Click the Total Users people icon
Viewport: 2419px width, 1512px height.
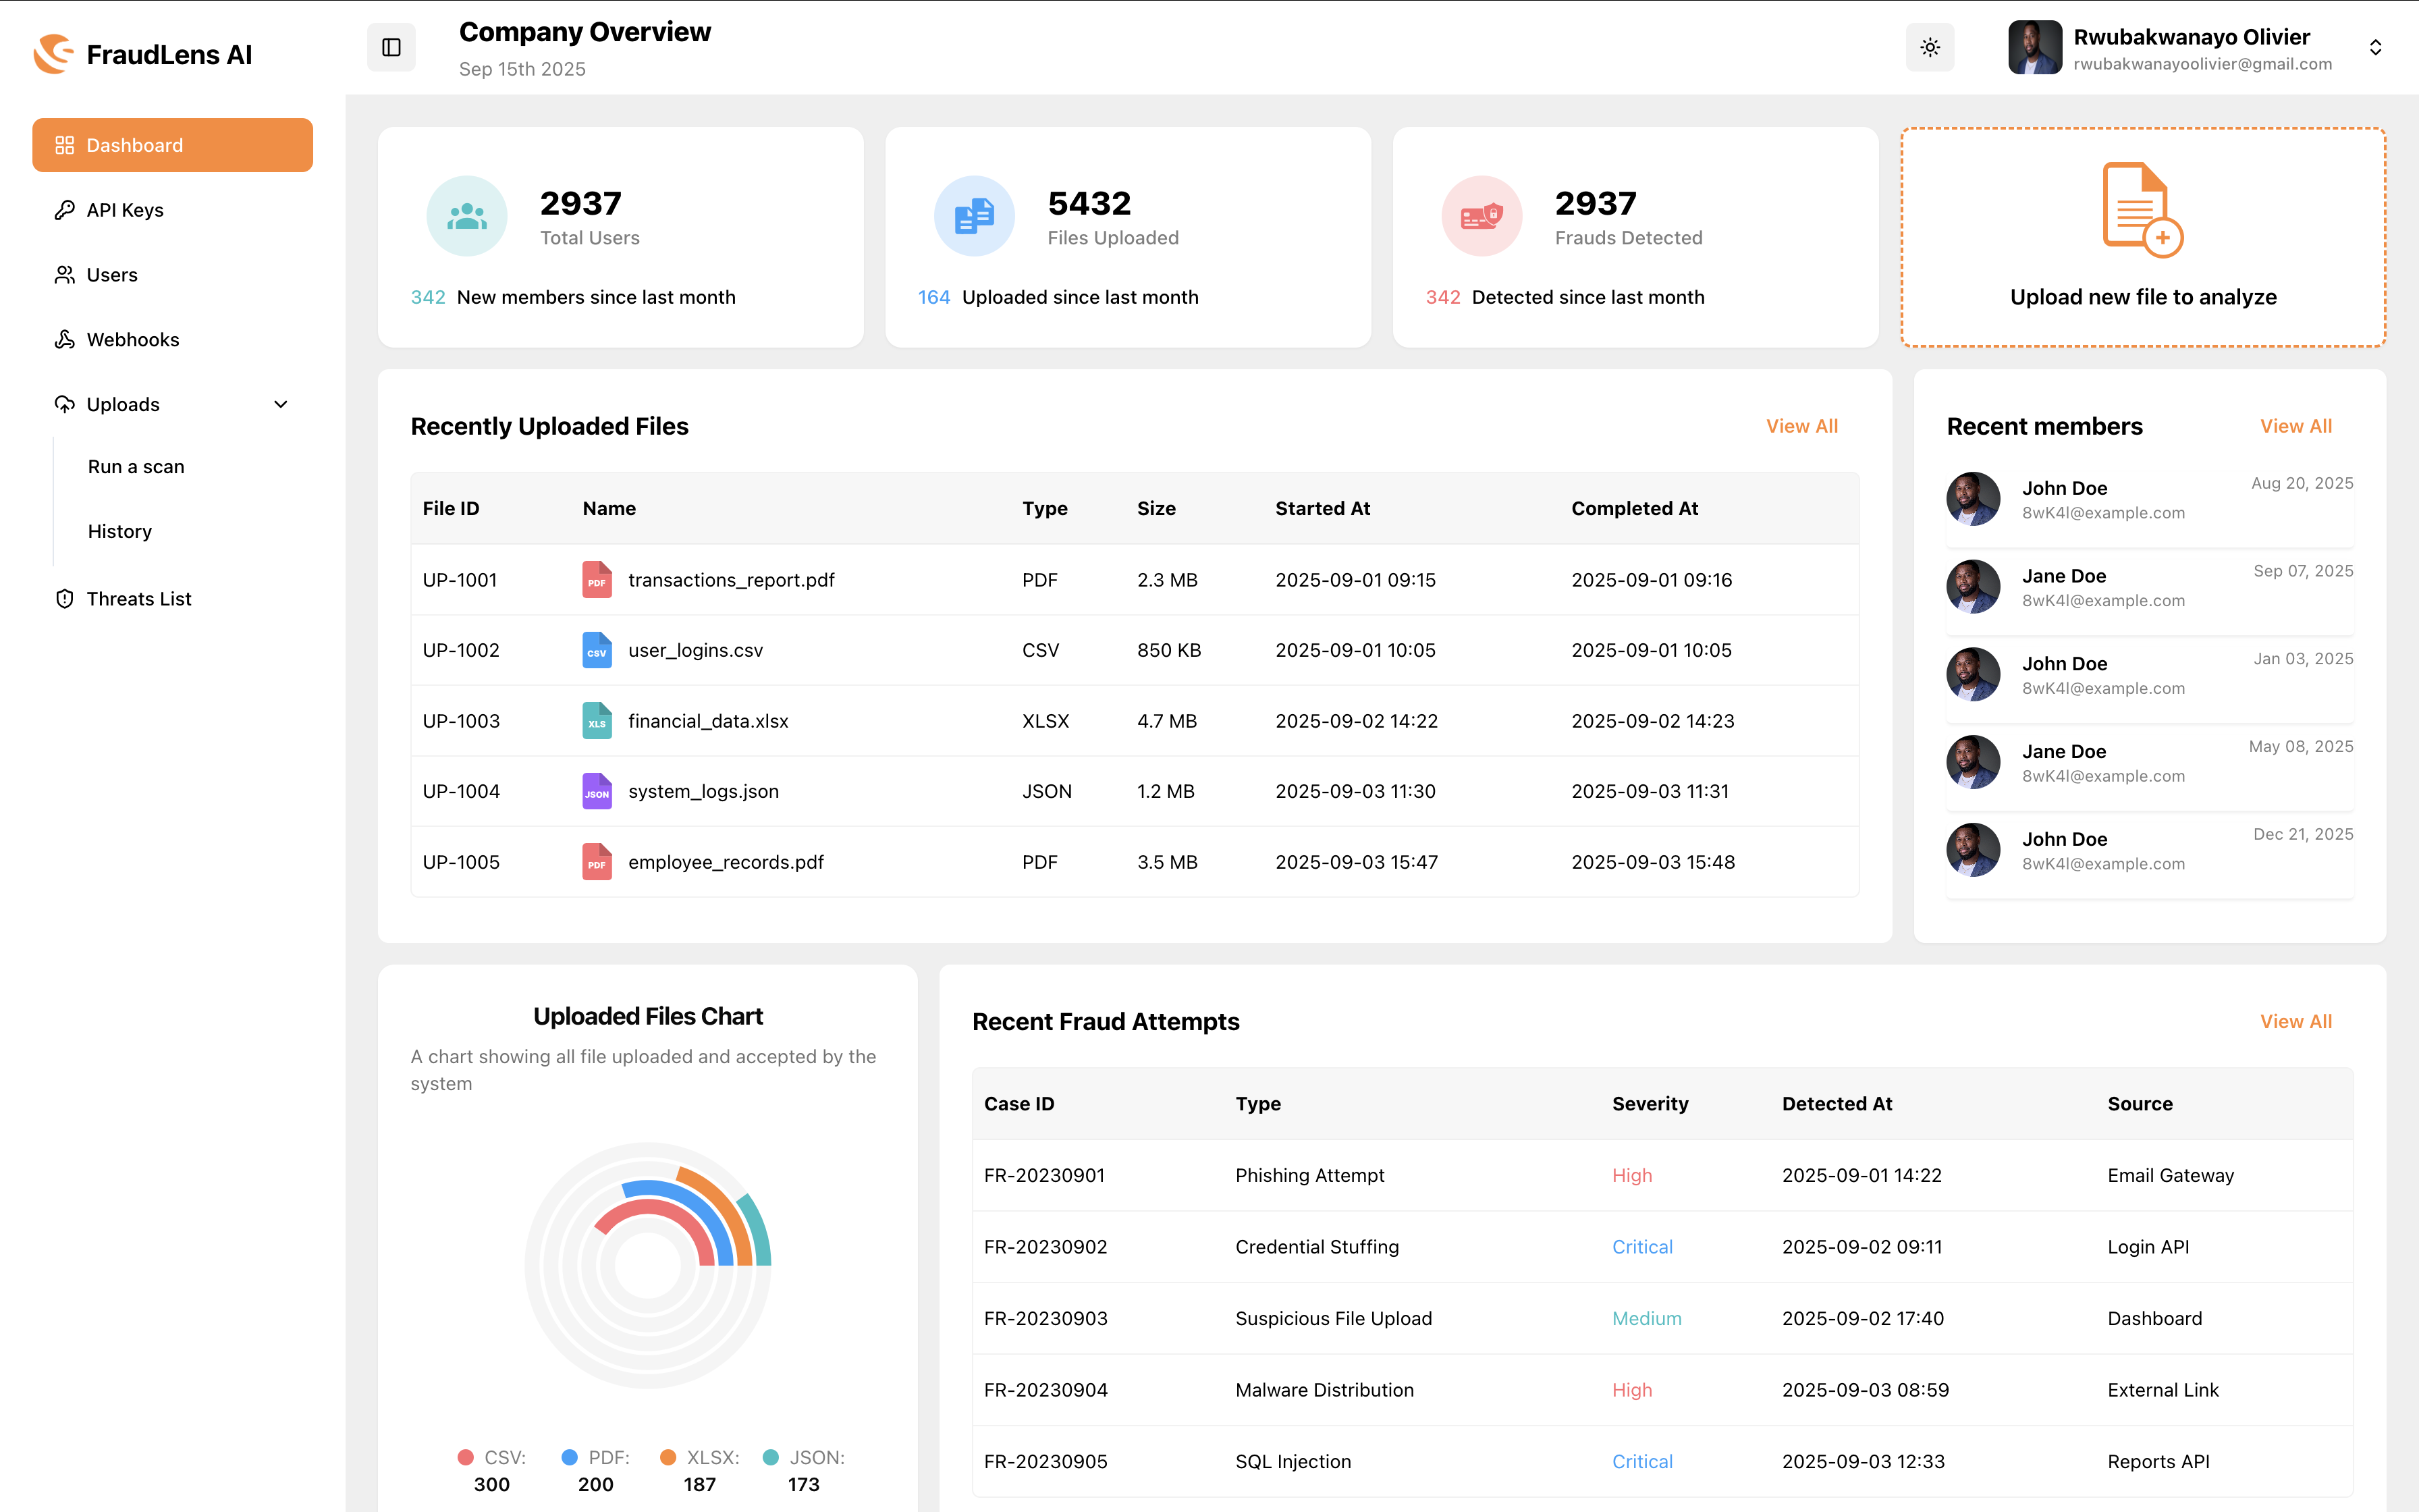[x=467, y=215]
